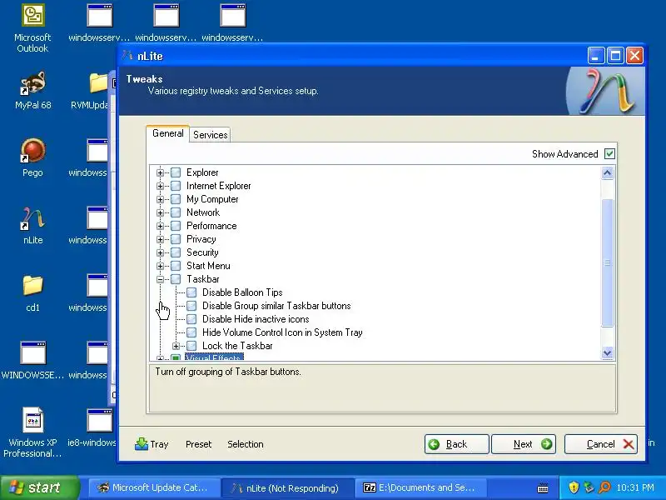Collapse the Taskbar tree node

coord(160,279)
